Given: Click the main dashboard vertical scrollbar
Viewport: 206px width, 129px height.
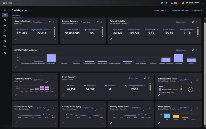Looking at the screenshot, I should click(x=205, y=73).
